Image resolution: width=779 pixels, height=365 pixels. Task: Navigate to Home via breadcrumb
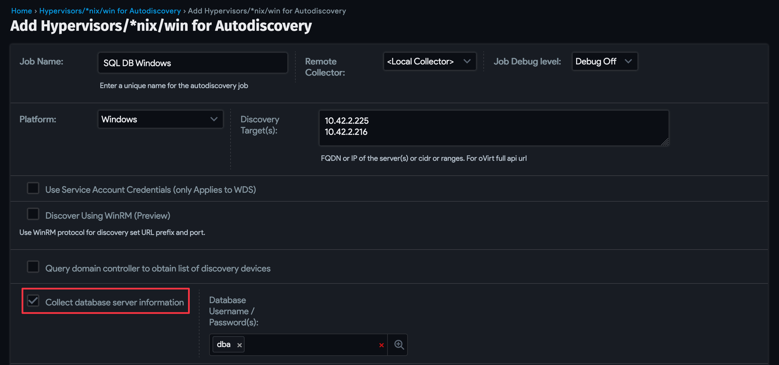click(x=21, y=11)
